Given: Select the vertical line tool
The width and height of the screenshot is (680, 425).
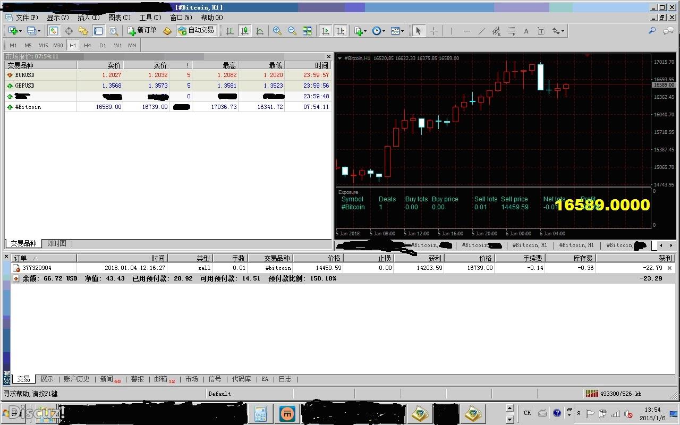Looking at the screenshot, I should (x=452, y=31).
